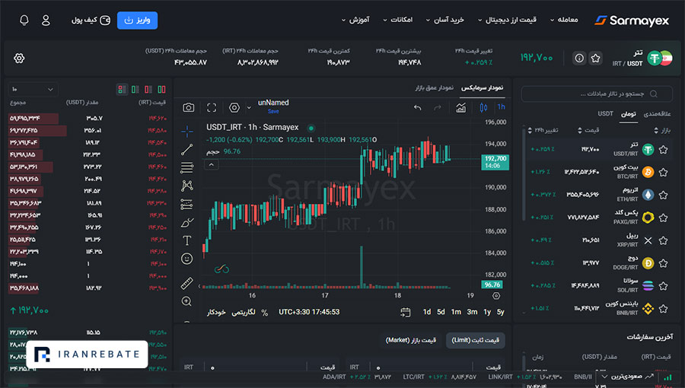Toggle لگاریتمی logarithmic scale

pos(244,312)
